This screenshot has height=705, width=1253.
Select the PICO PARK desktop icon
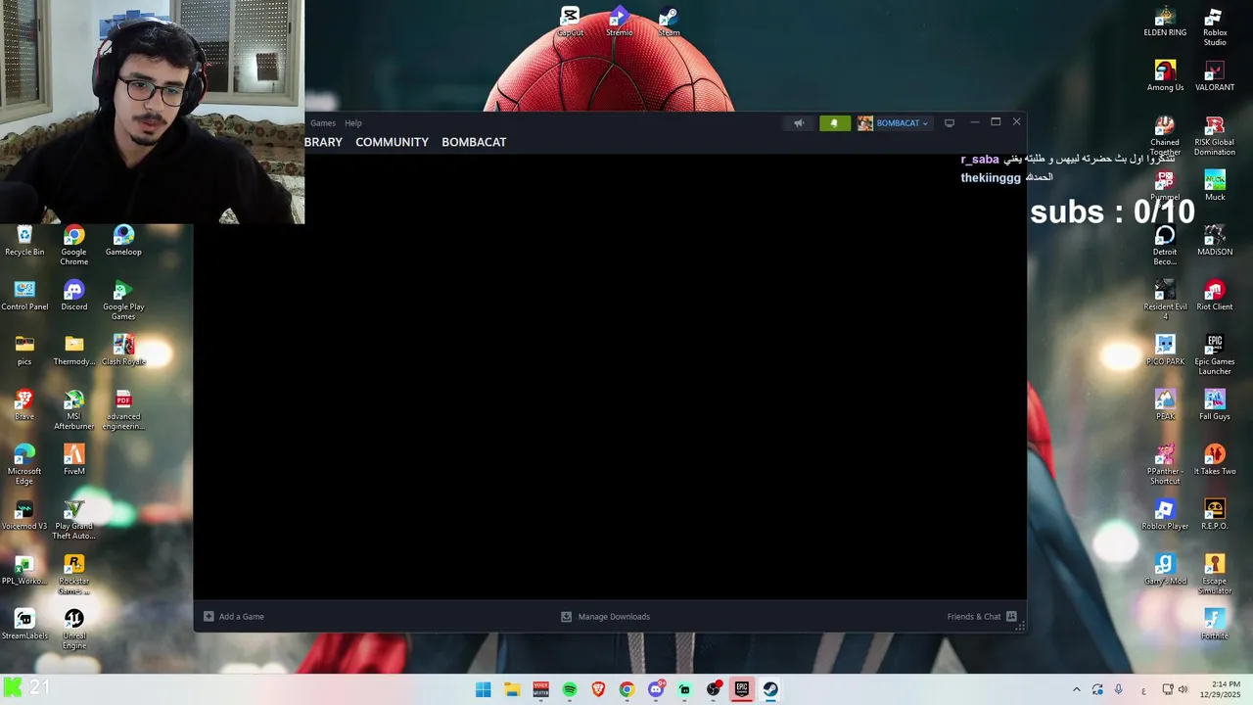[1165, 351]
